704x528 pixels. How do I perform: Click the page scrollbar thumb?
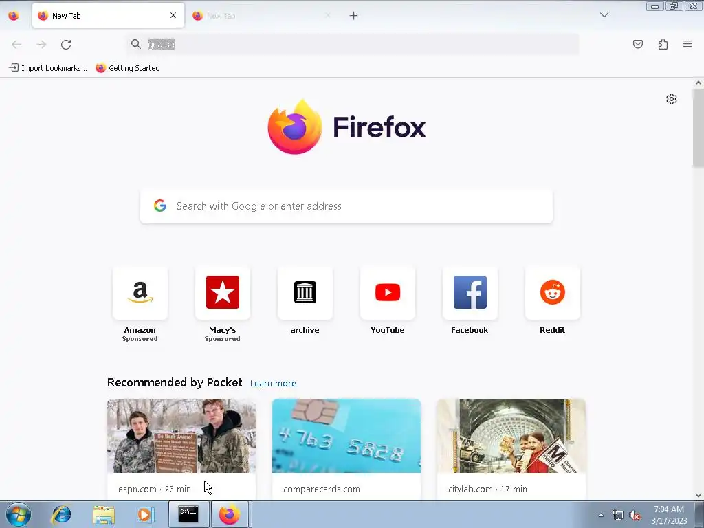pos(698,127)
